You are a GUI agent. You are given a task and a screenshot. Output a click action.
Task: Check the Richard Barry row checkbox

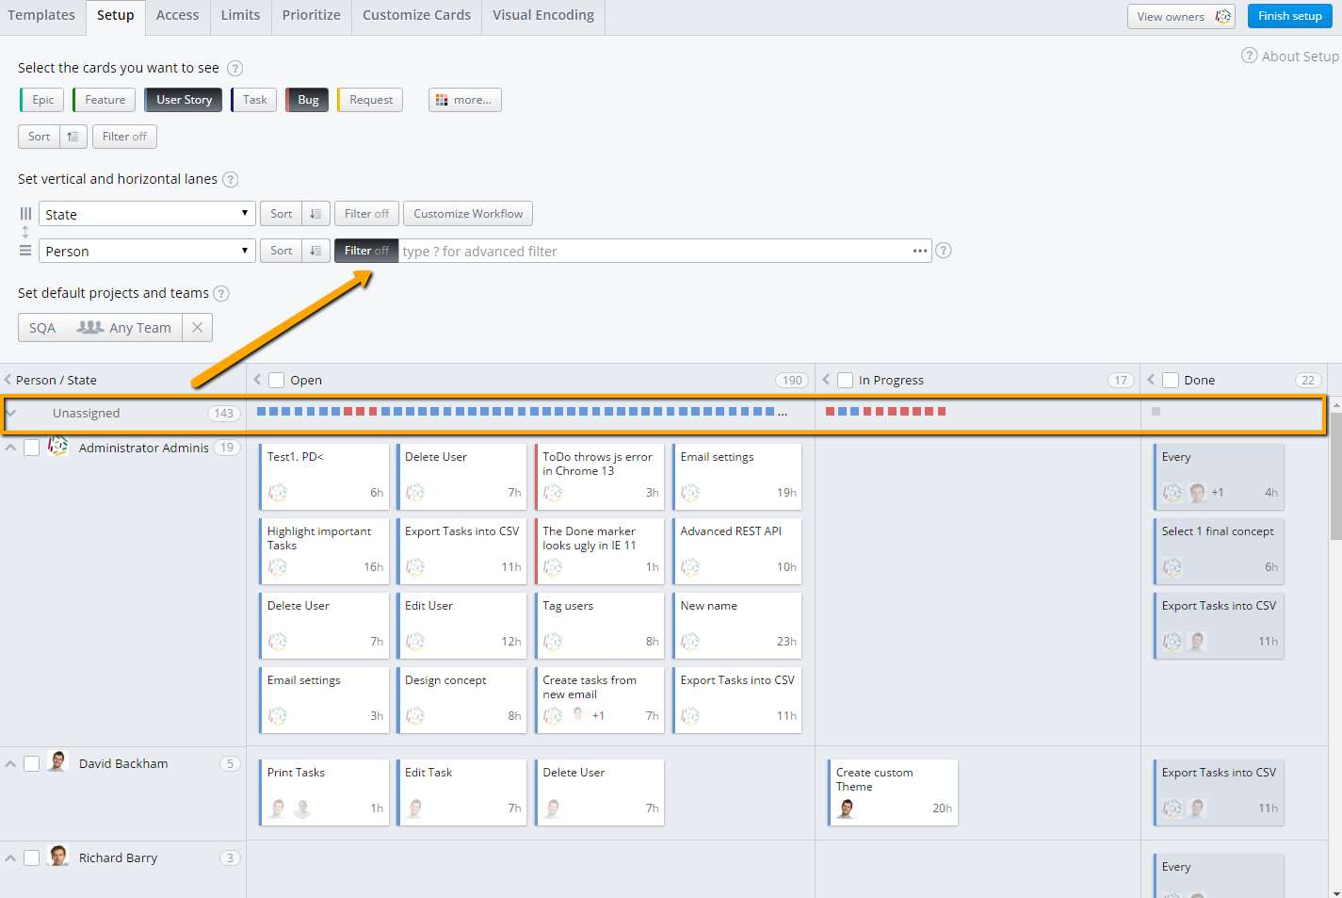tap(31, 857)
